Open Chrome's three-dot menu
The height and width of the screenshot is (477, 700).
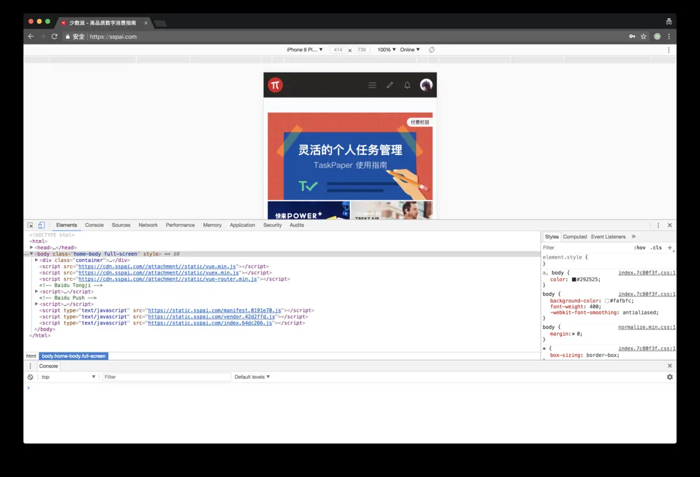pyautogui.click(x=669, y=37)
